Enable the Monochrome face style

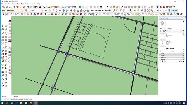67,10
